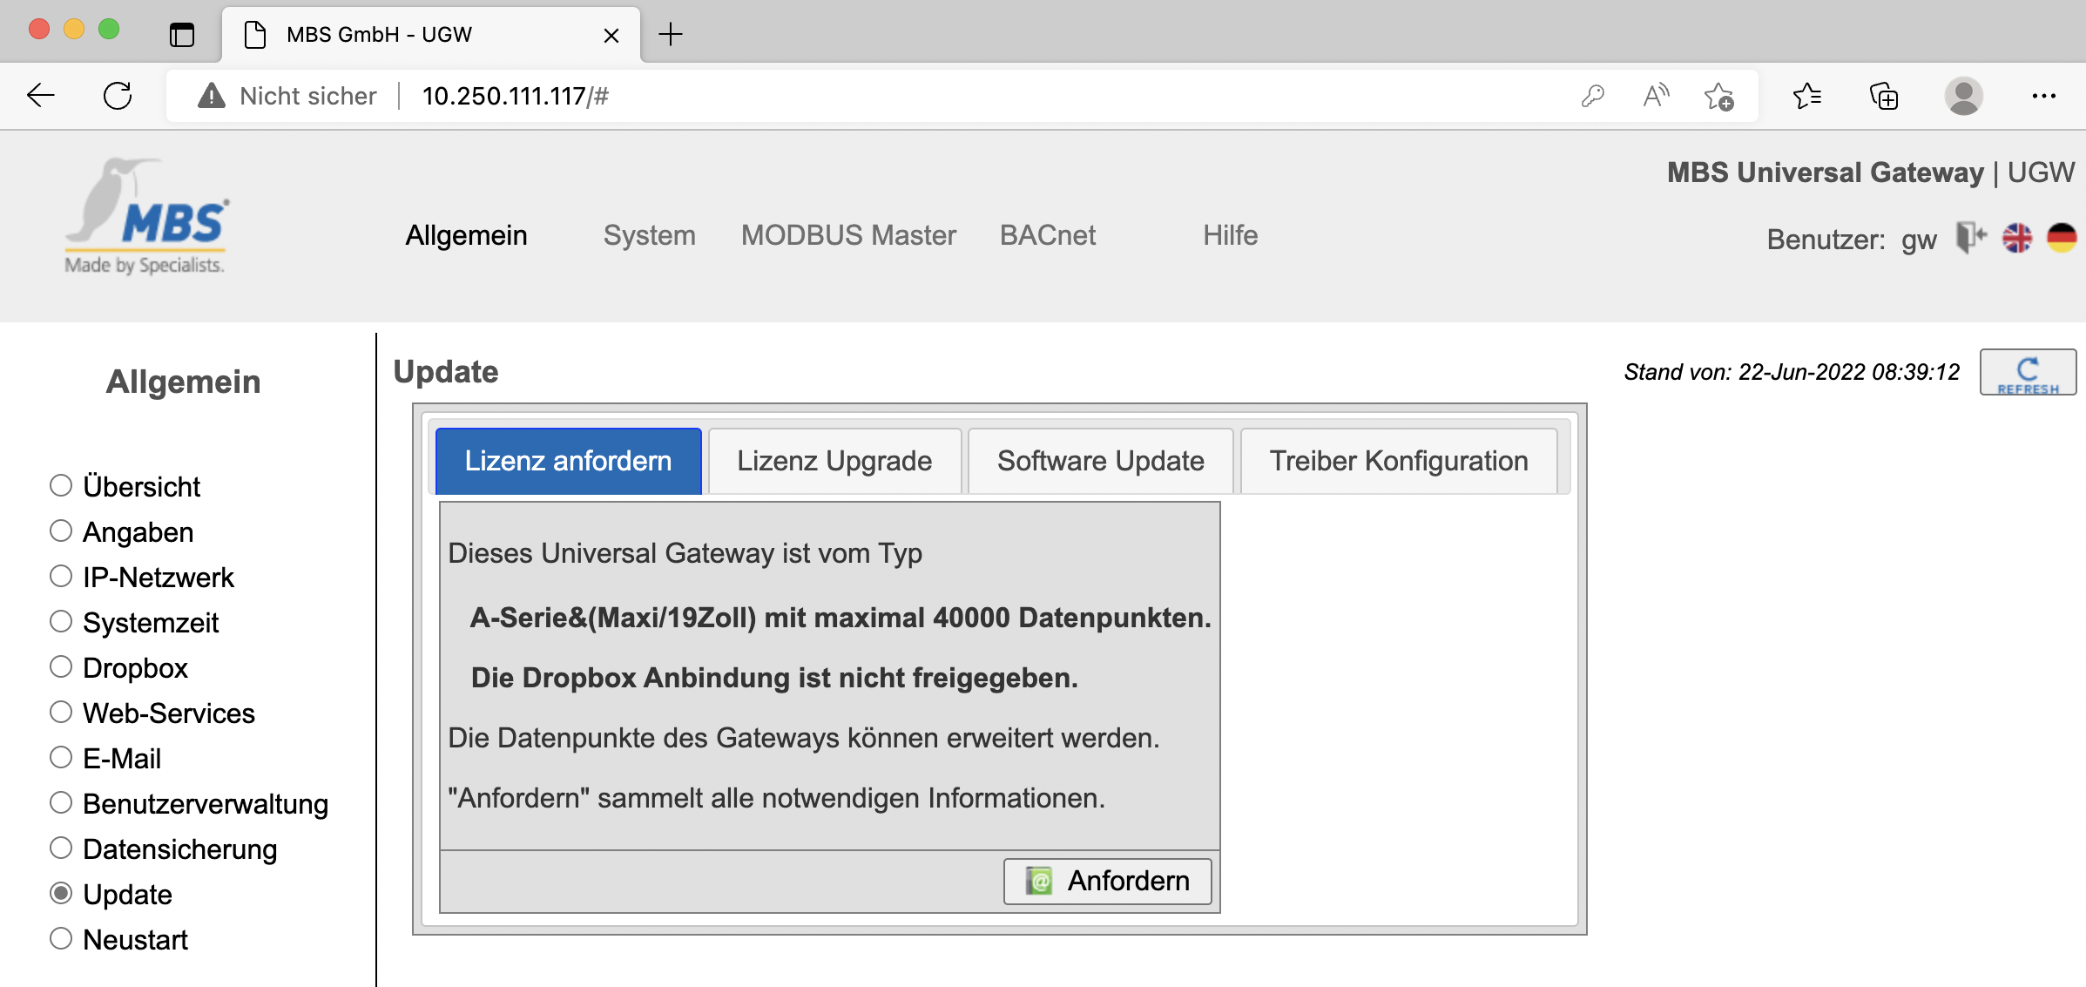Open the Software Update tab

[1100, 461]
